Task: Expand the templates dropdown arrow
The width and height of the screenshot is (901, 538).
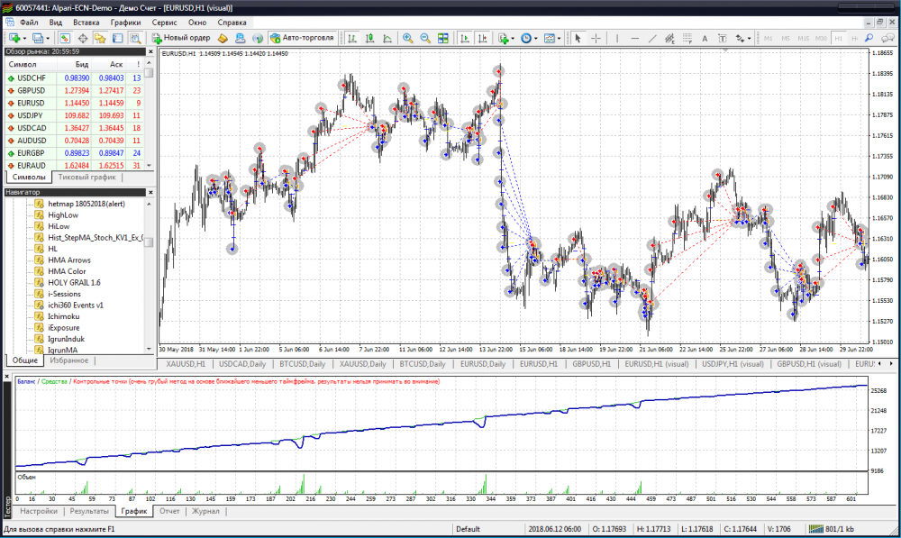Action: point(560,39)
